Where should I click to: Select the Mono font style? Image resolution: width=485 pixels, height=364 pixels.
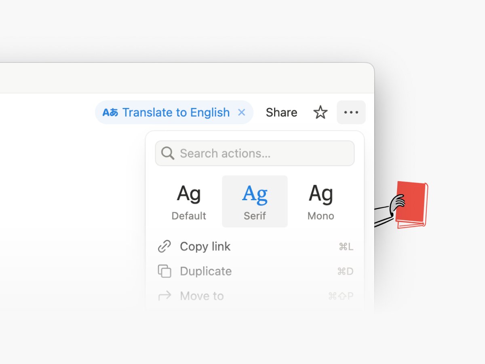(320, 201)
